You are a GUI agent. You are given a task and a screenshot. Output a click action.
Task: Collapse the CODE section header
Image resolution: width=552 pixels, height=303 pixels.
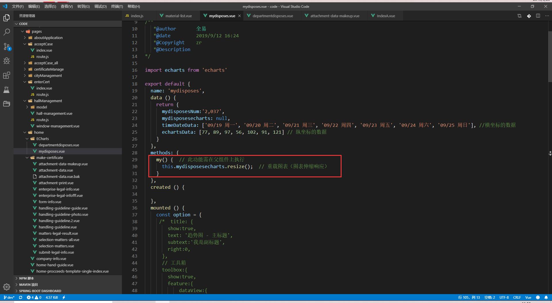tap(68, 24)
